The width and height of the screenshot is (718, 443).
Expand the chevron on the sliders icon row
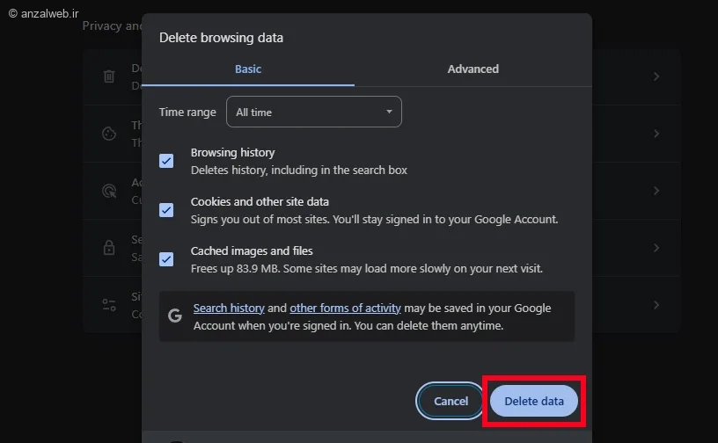pyautogui.click(x=656, y=305)
